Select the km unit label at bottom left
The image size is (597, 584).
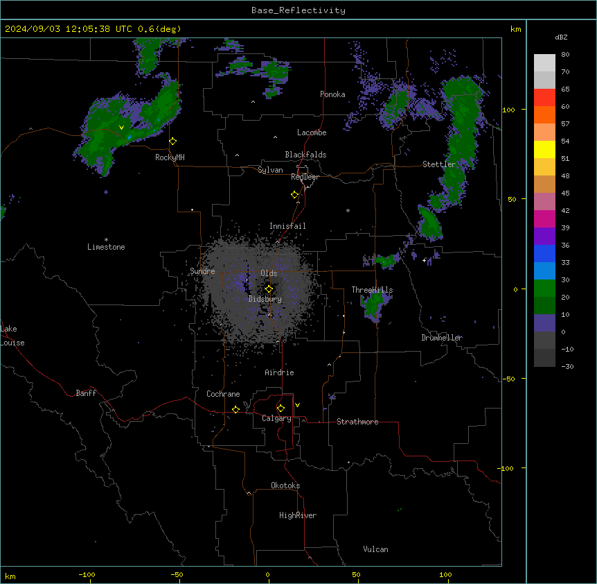tap(10, 576)
